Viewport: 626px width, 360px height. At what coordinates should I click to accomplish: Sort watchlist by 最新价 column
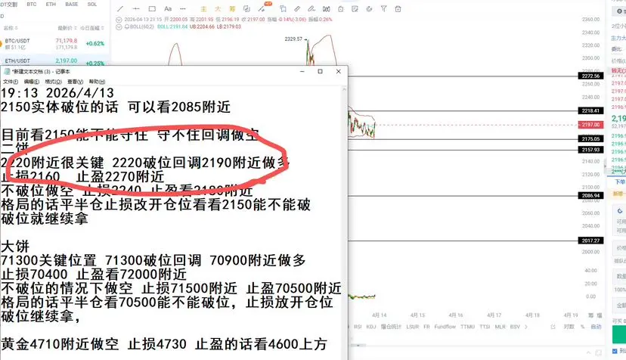[67, 28]
